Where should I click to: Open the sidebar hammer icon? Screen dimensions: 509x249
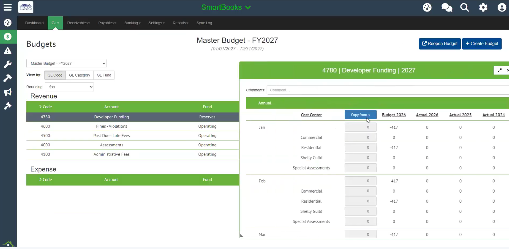tap(8, 78)
